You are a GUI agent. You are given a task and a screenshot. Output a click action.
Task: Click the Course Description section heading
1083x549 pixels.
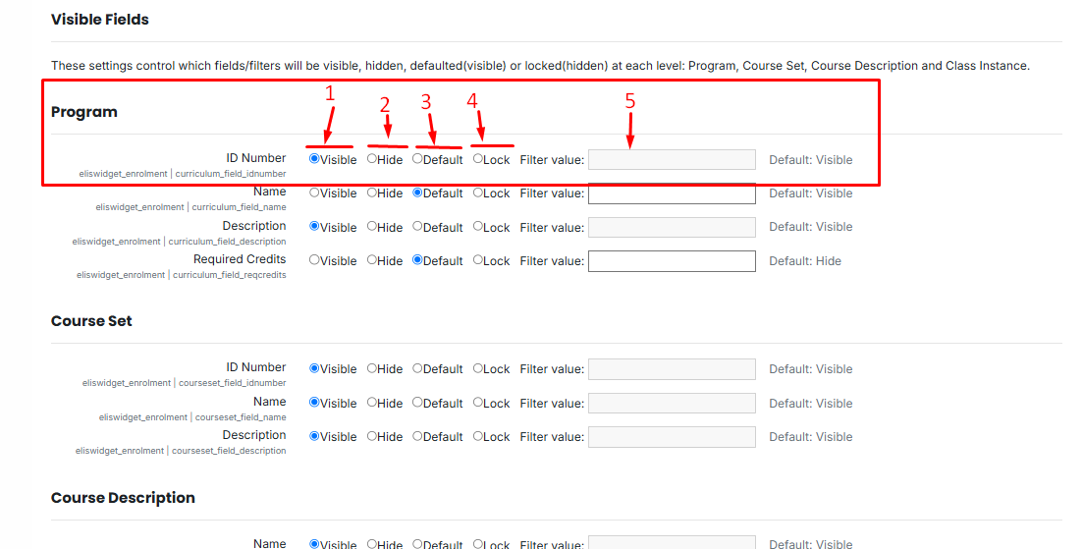(x=123, y=498)
